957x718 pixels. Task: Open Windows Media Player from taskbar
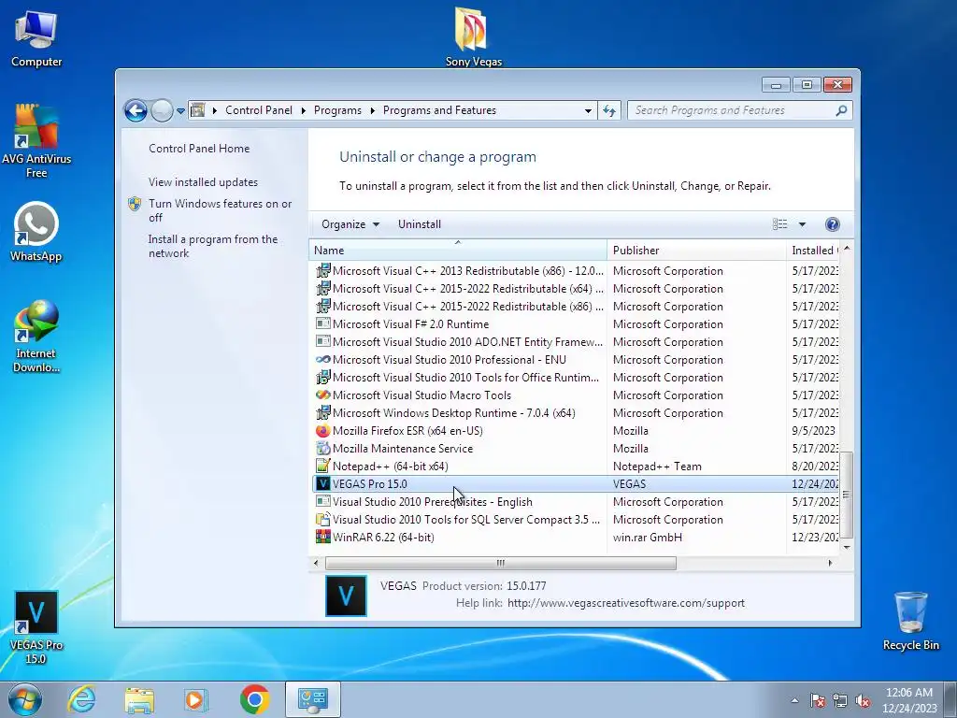pyautogui.click(x=196, y=699)
